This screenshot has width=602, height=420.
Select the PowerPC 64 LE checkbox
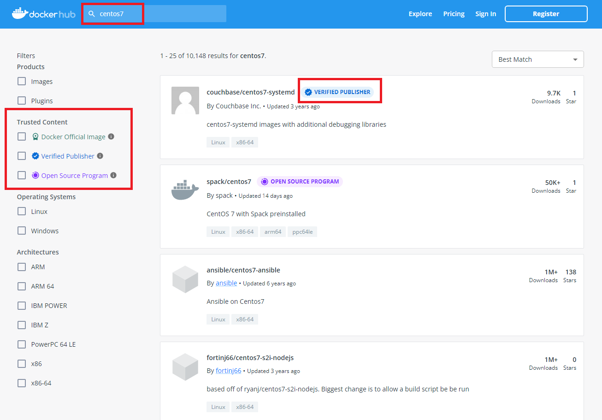(22, 344)
